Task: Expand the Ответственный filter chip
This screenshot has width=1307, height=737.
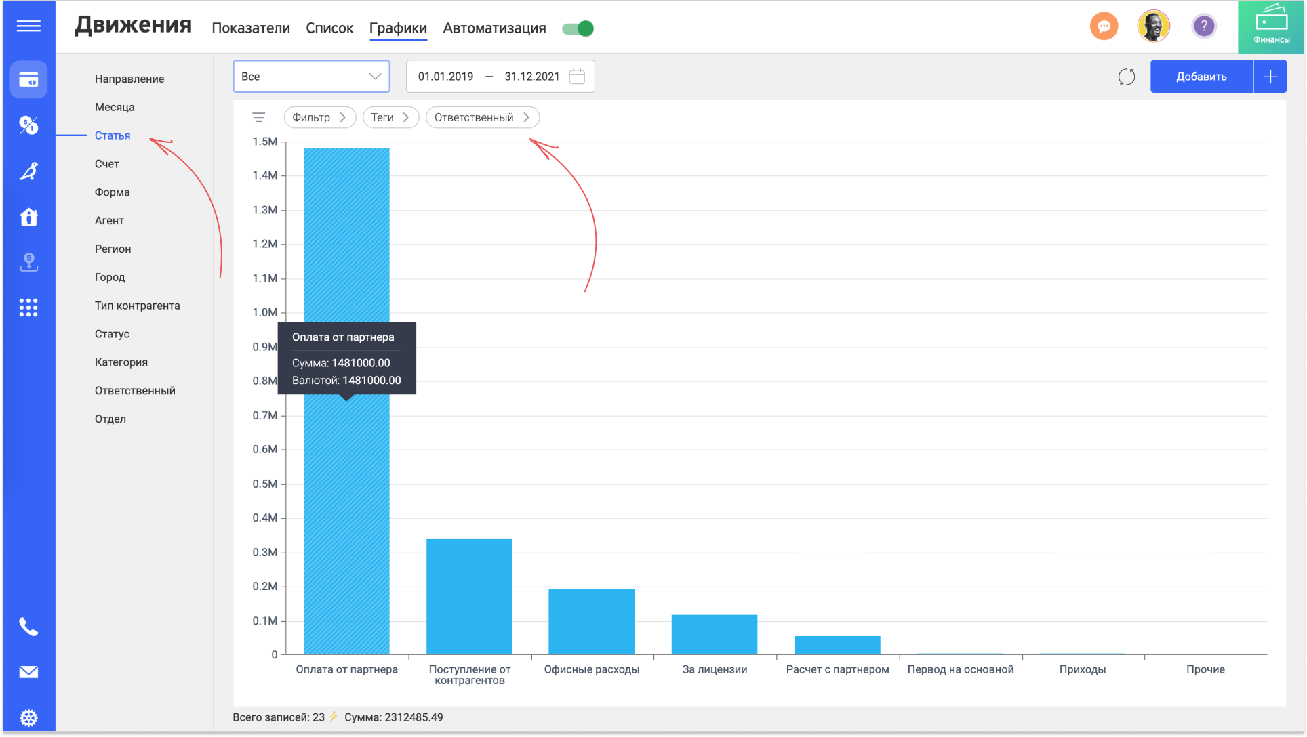Action: (x=482, y=117)
